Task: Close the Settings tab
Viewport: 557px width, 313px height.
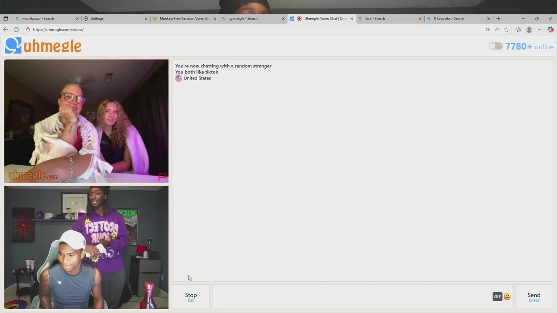Action: pos(146,19)
